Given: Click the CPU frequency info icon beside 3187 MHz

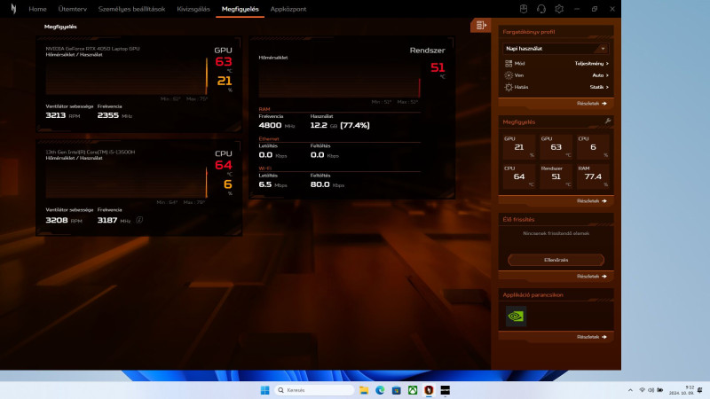Looking at the screenshot, I should [139, 220].
